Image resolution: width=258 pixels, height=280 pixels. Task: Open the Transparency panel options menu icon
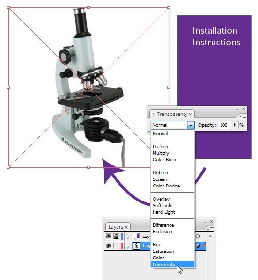[243, 116]
